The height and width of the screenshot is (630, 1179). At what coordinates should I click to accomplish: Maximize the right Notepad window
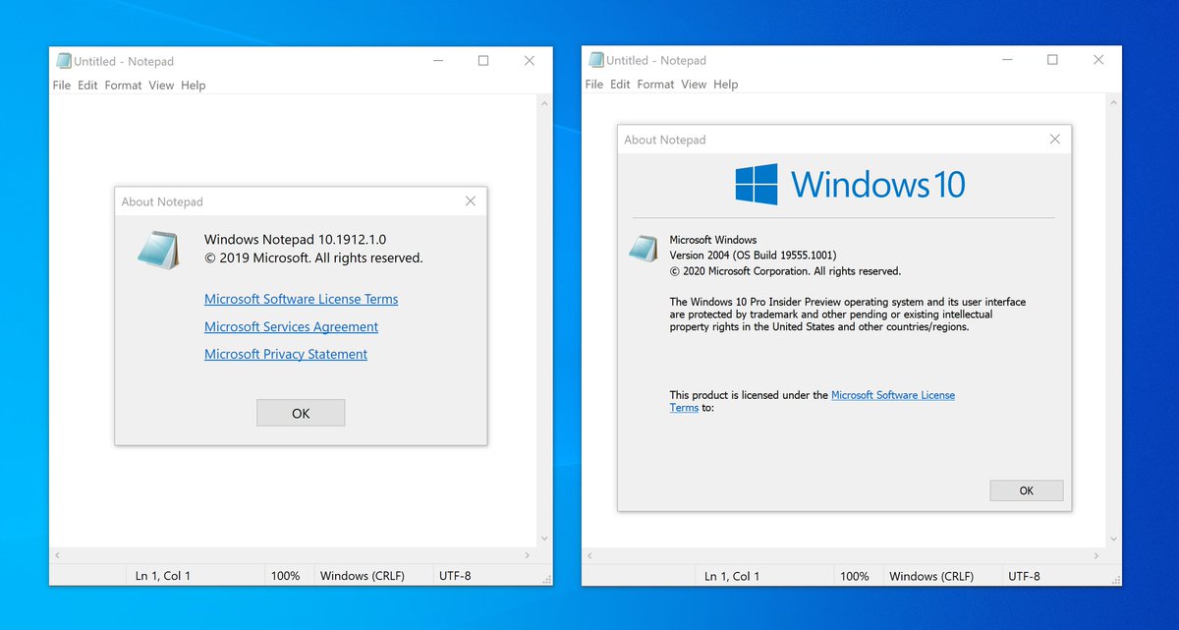point(1052,60)
